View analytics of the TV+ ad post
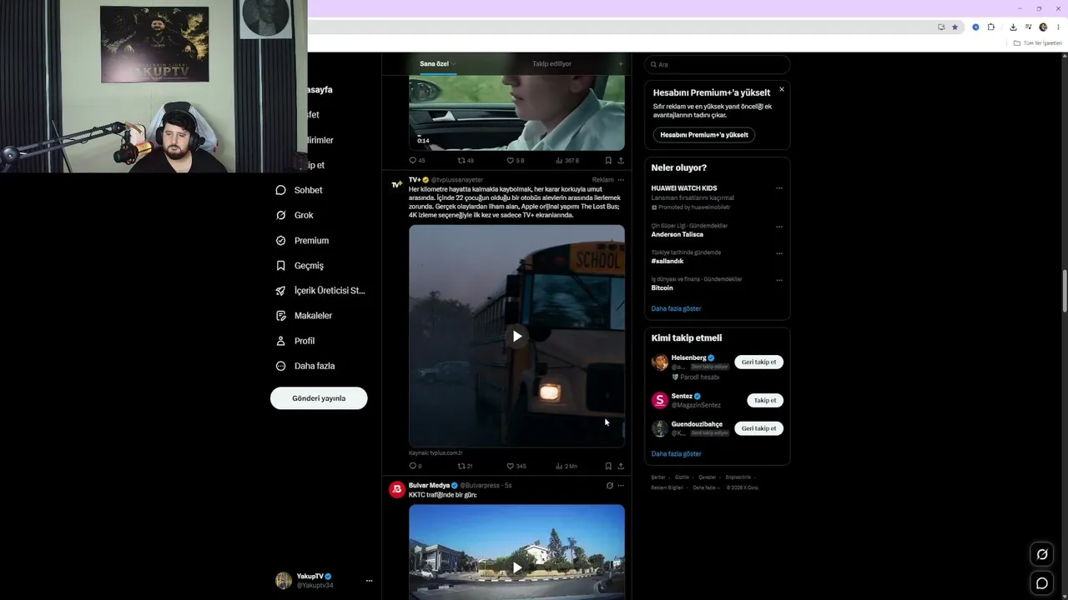Viewport: 1068px width, 600px height. pyautogui.click(x=560, y=466)
